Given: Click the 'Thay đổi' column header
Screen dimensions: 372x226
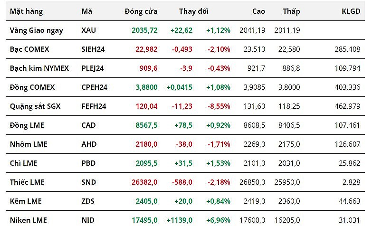Looking at the screenshot, I should click(194, 11).
